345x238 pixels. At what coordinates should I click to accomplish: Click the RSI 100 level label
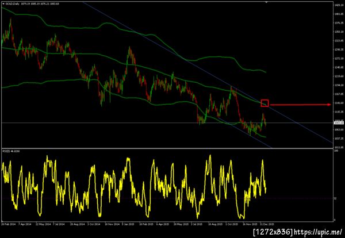[336, 151]
